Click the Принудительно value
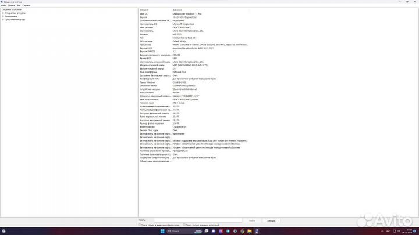Screen dimensions: 419x235 pos(180,151)
